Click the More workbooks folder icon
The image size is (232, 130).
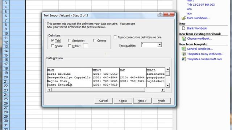coord(184,18)
